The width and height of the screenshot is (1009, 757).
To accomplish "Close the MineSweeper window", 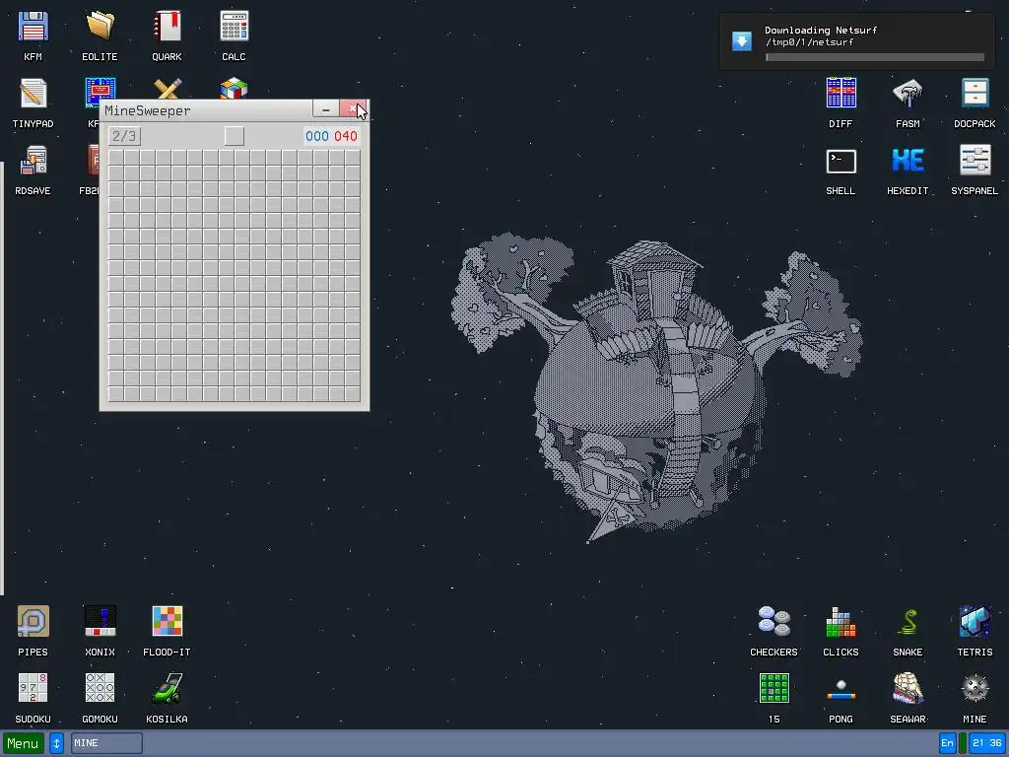I will click(x=353, y=109).
